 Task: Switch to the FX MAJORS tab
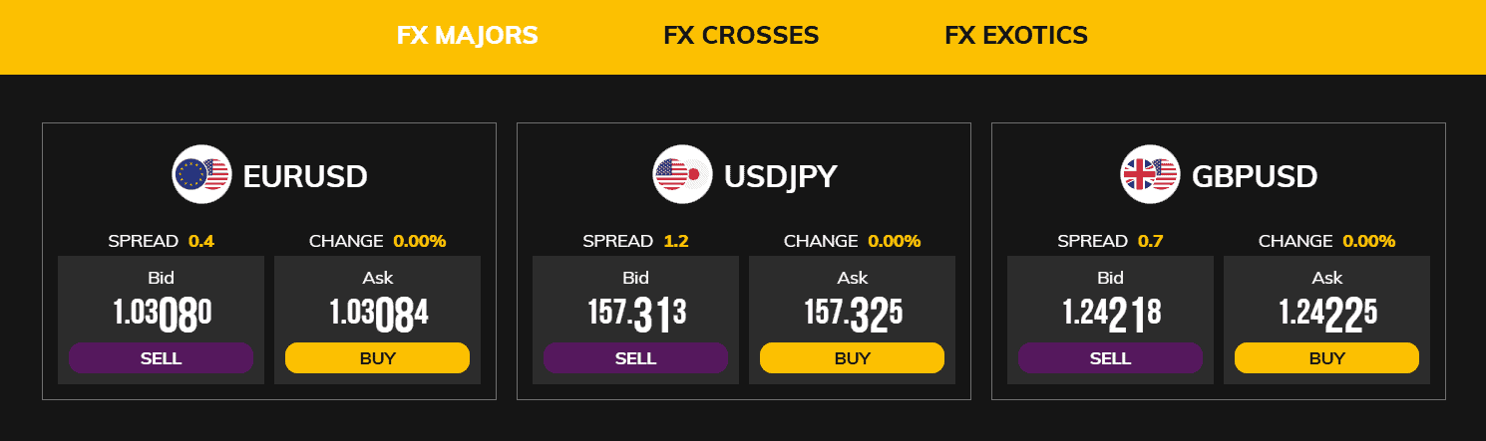click(467, 36)
